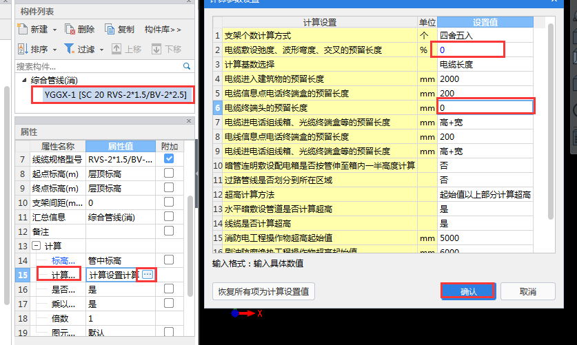This screenshot has width=577, height=345.
Task: Check the 附加 checkbox for row 14 标高
Action: click(169, 260)
